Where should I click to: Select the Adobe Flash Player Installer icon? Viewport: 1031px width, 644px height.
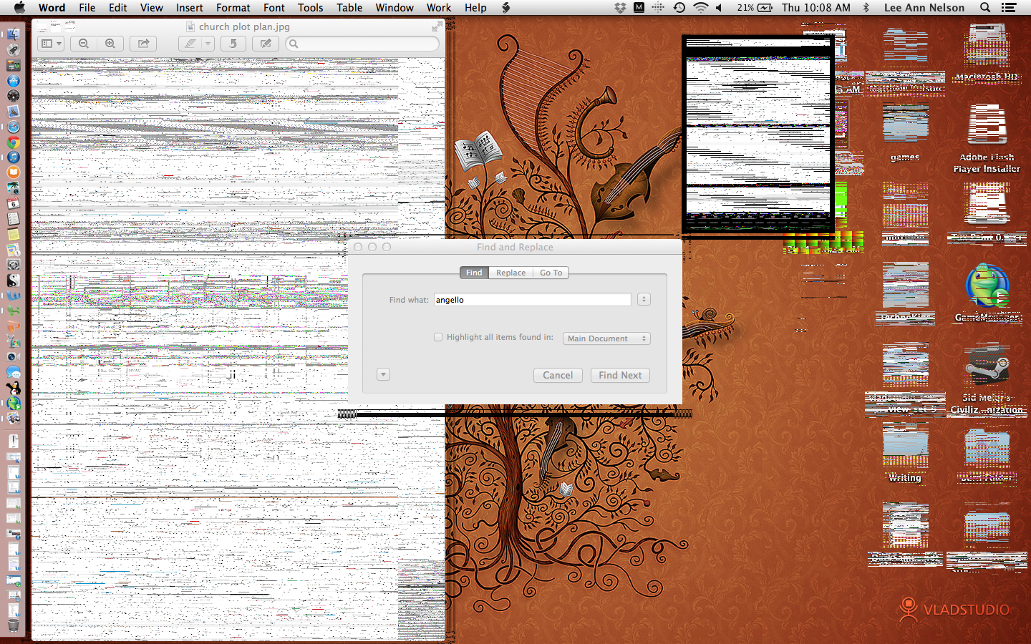987,139
